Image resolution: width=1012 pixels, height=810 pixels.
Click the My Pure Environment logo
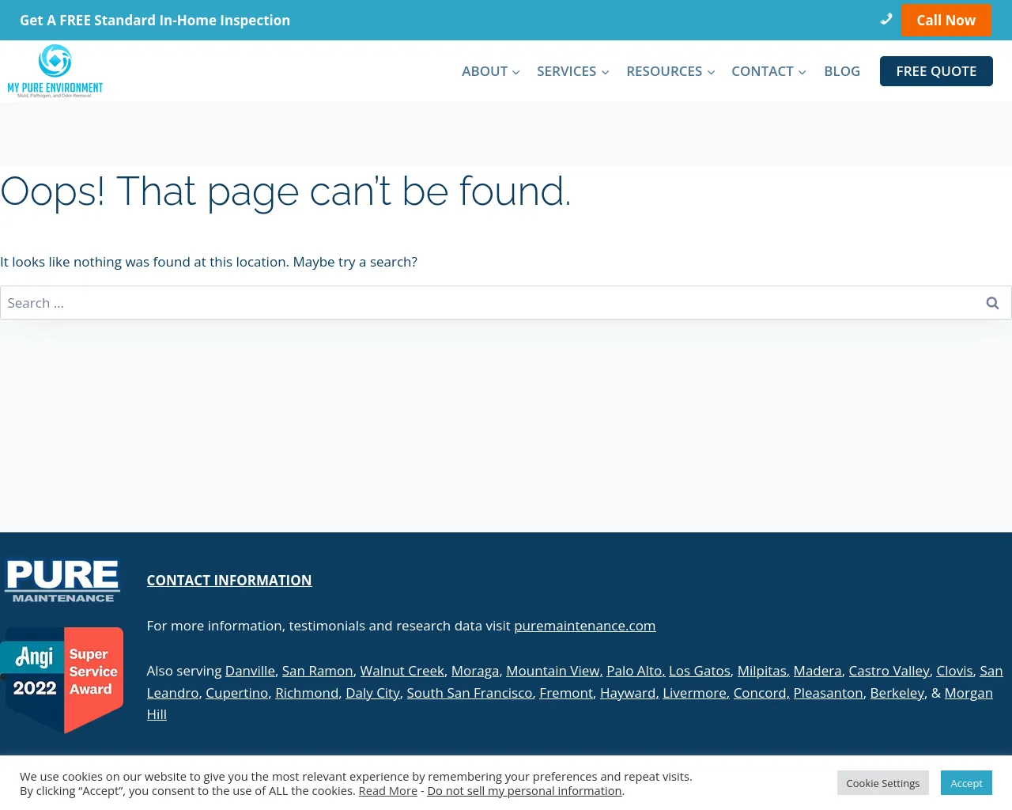click(55, 71)
